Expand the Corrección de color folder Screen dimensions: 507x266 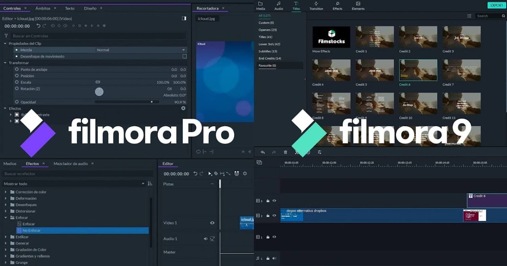pos(6,192)
